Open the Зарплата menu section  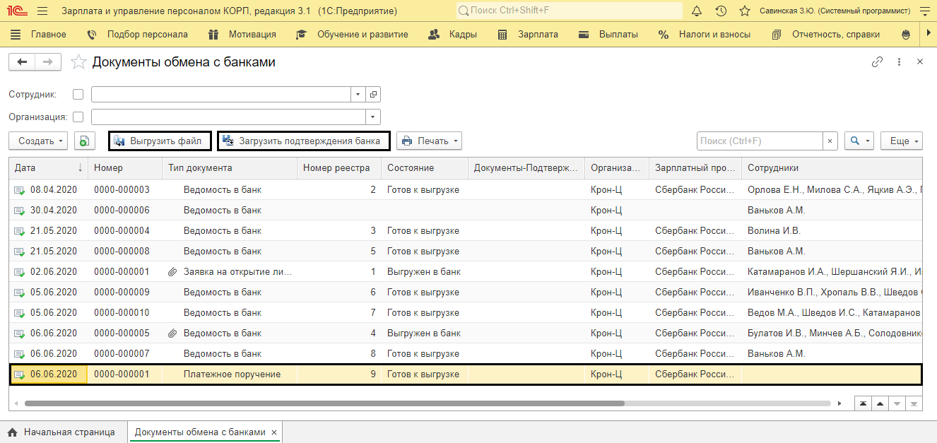528,34
